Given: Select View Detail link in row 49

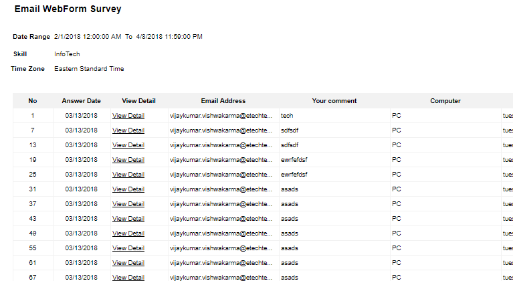Looking at the screenshot, I should [x=128, y=233].
